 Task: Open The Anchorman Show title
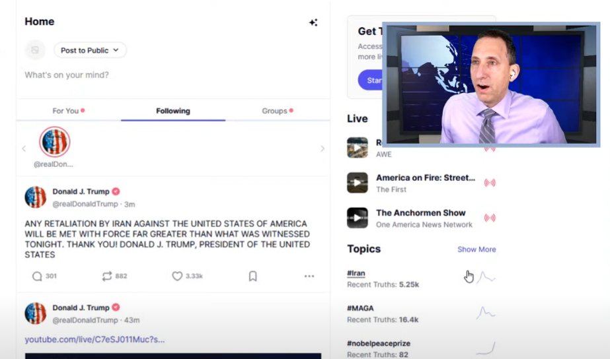click(x=420, y=213)
